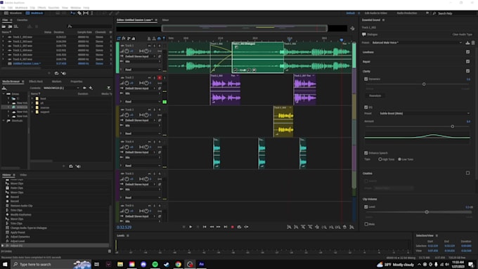Image resolution: width=478 pixels, height=269 pixels.
Task: Open Track 1 Read automation mode dropdown
Action: [143, 70]
